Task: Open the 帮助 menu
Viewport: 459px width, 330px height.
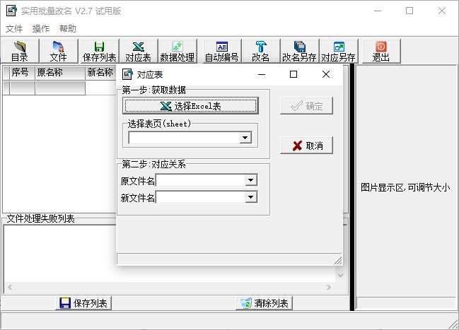Action: coord(68,29)
